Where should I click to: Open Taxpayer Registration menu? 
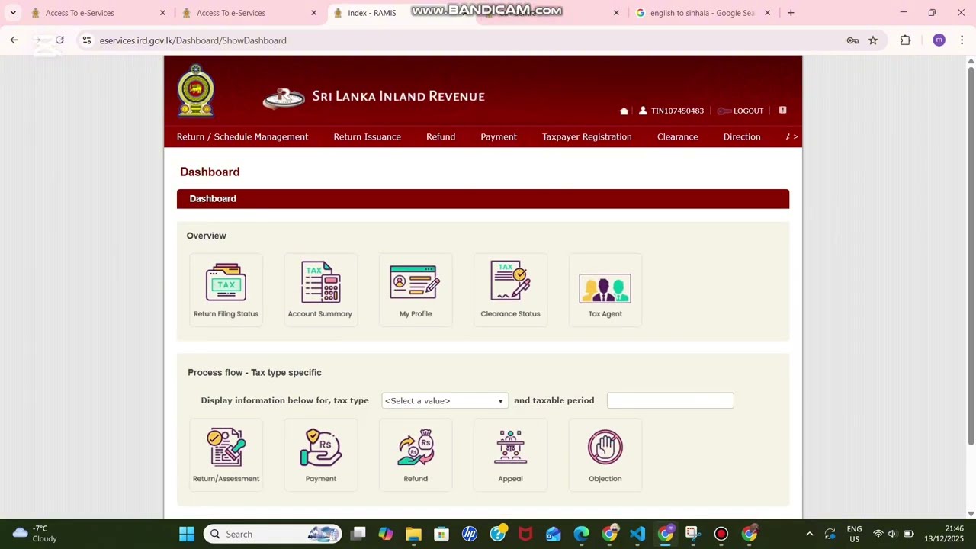586,136
